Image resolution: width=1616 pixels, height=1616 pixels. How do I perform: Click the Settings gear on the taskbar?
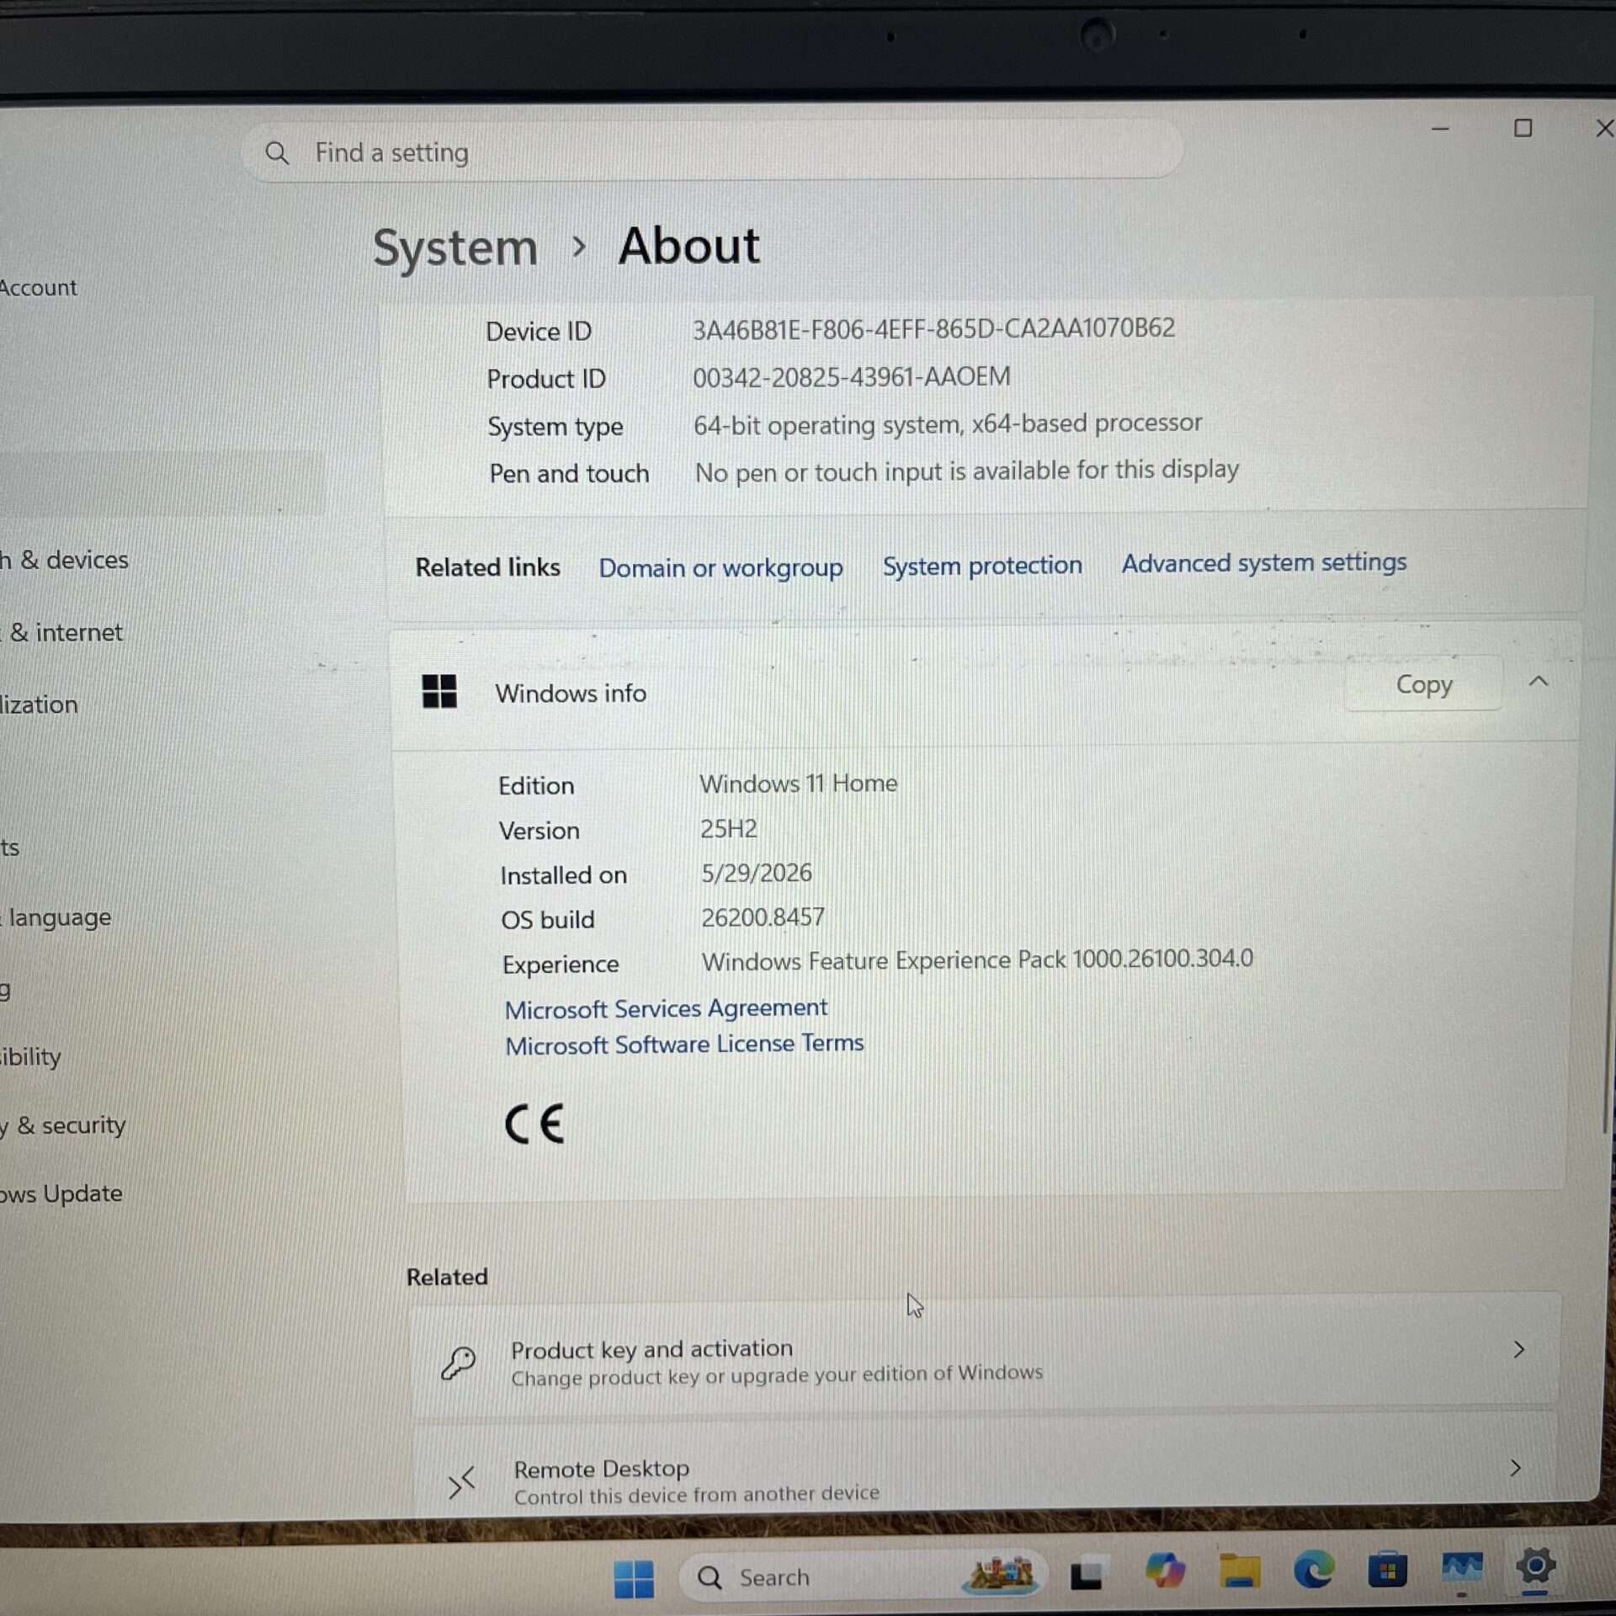click(x=1536, y=1565)
